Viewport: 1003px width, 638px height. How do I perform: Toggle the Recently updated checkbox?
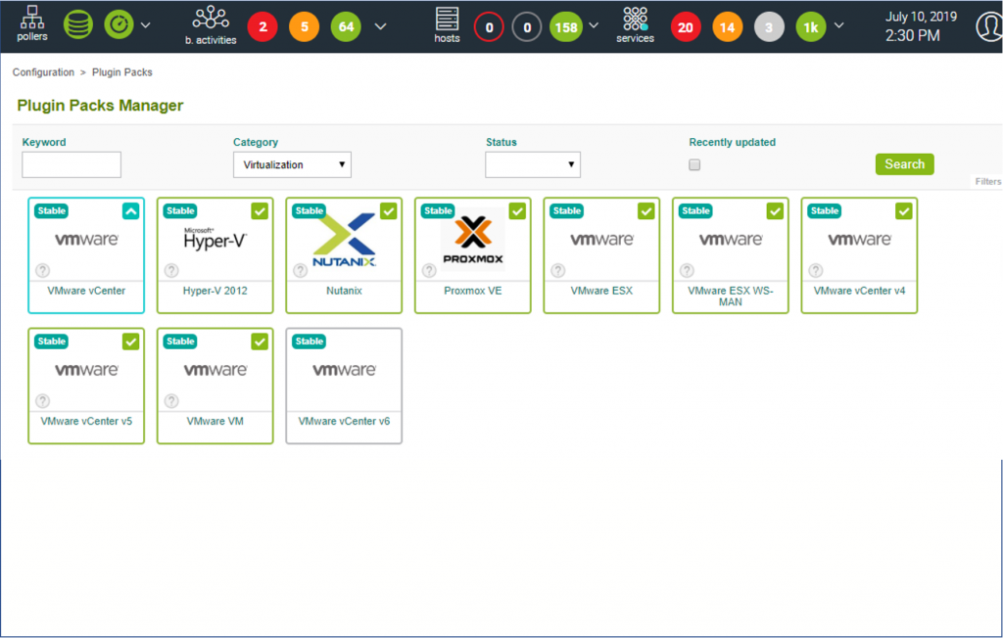(694, 165)
